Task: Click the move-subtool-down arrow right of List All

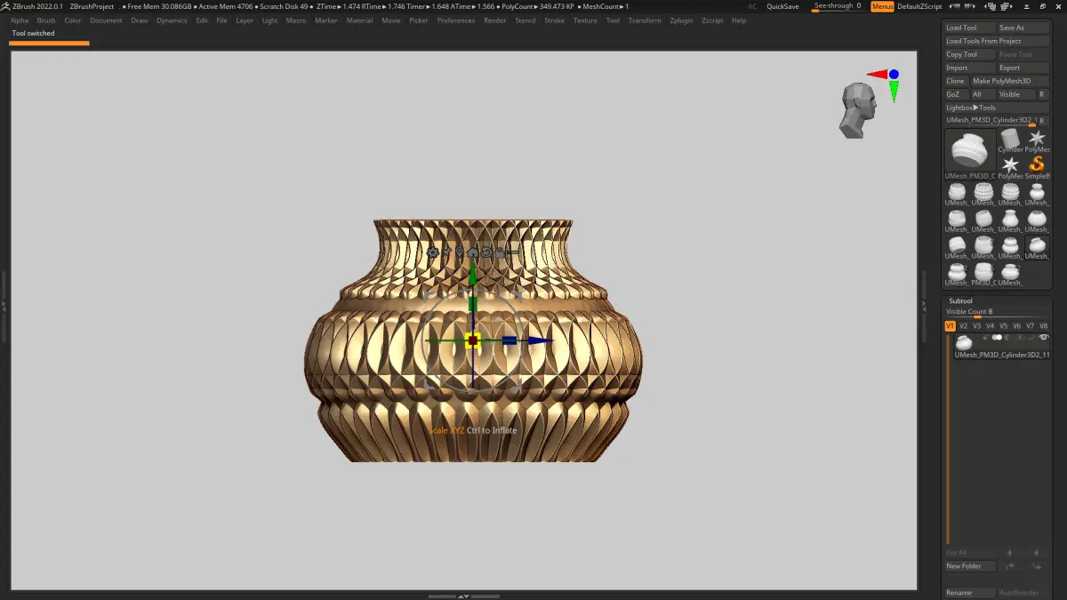Action: coord(1037,553)
